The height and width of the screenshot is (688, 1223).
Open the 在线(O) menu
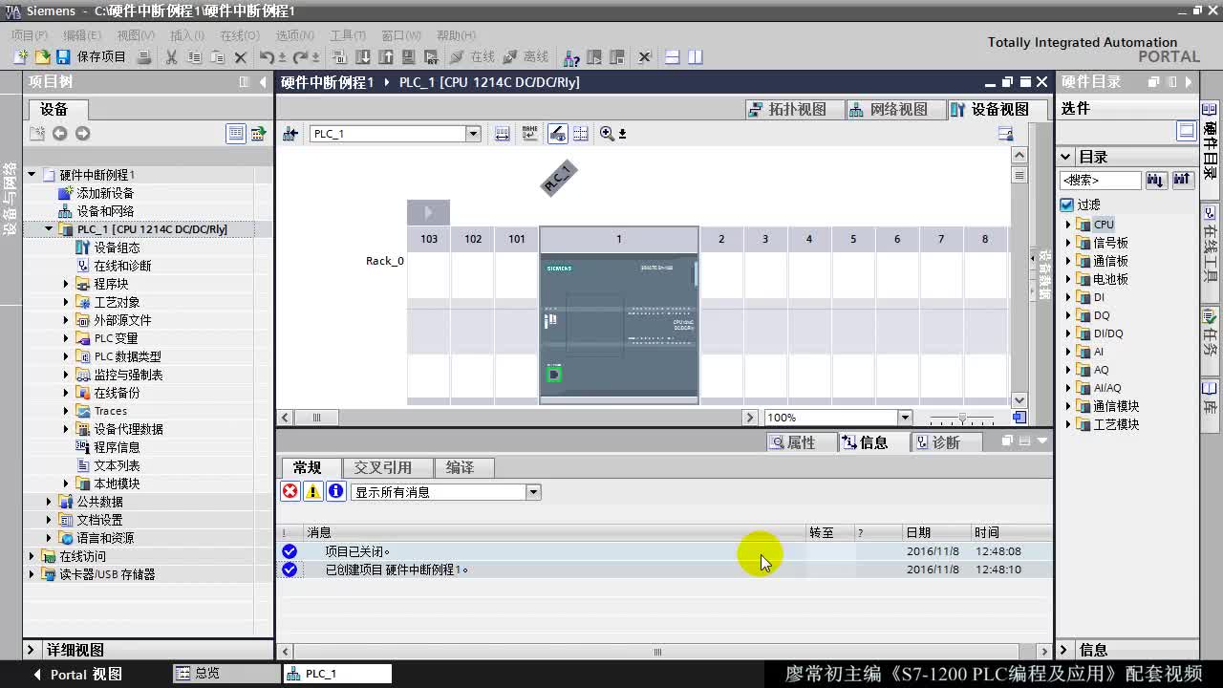239,35
